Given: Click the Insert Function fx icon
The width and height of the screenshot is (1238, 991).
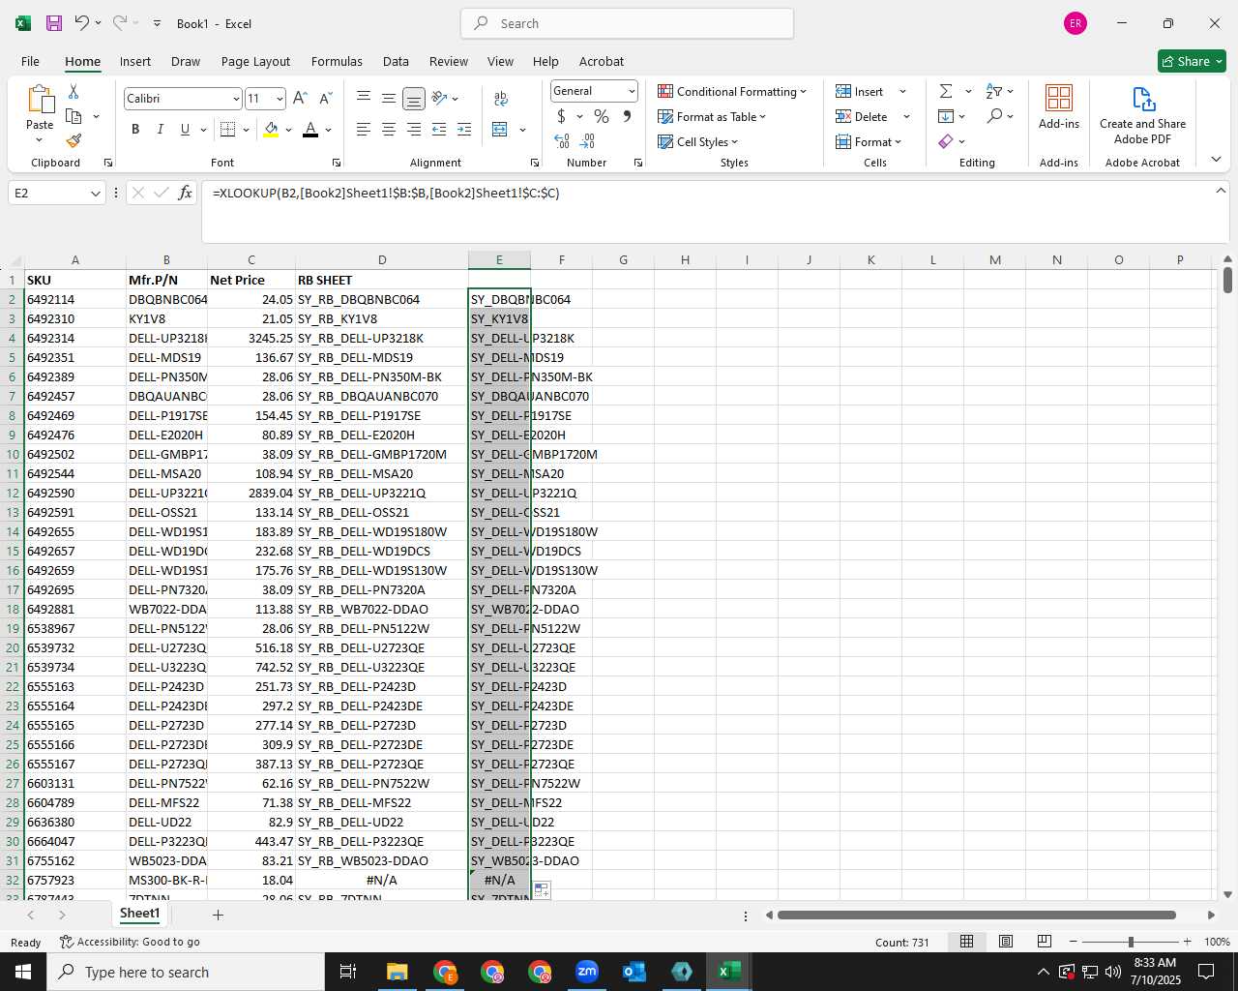Looking at the screenshot, I should pos(186,193).
